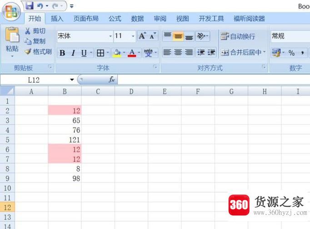Increase cell indent
The height and width of the screenshot is (229, 310).
(x=211, y=53)
